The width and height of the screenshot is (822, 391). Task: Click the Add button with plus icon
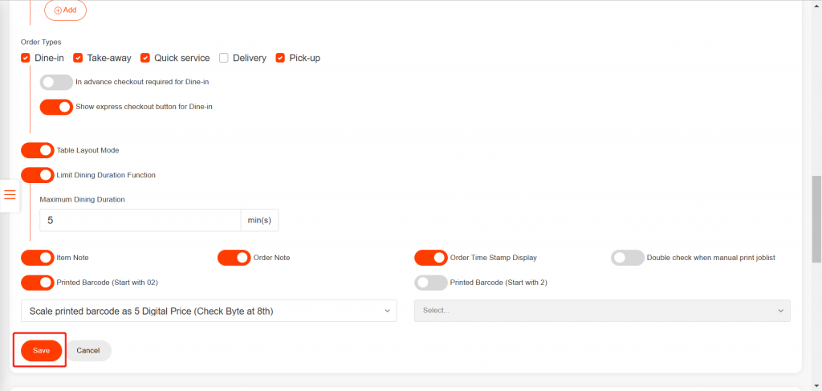click(x=65, y=10)
